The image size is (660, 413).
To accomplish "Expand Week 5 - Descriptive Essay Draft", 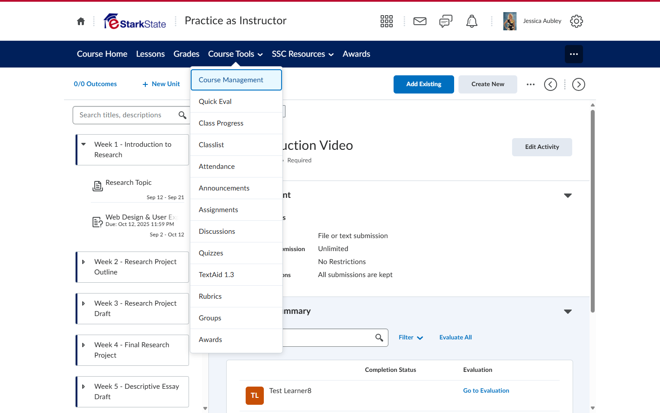I will pyautogui.click(x=83, y=387).
